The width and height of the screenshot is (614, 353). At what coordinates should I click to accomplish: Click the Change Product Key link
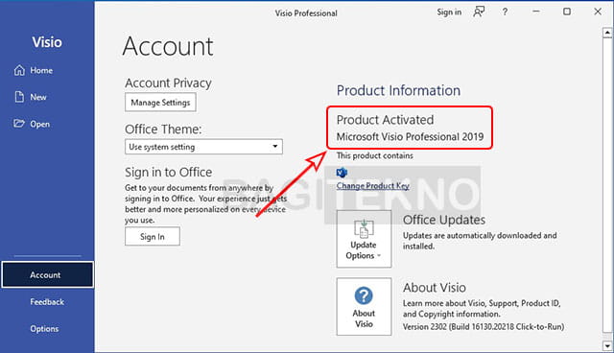coord(373,186)
